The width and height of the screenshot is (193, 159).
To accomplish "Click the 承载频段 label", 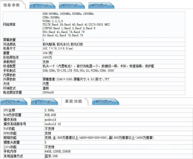I will [9, 62].
